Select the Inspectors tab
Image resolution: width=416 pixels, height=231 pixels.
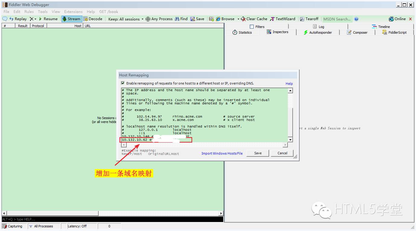(278, 32)
